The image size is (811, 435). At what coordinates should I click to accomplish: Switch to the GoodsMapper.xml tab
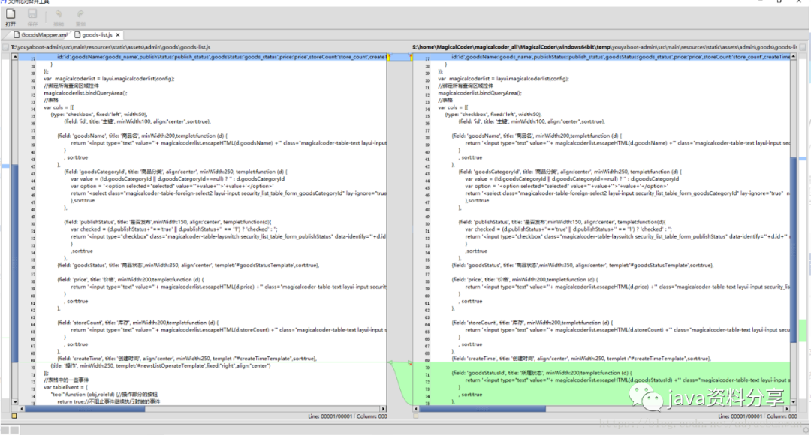[x=41, y=35]
